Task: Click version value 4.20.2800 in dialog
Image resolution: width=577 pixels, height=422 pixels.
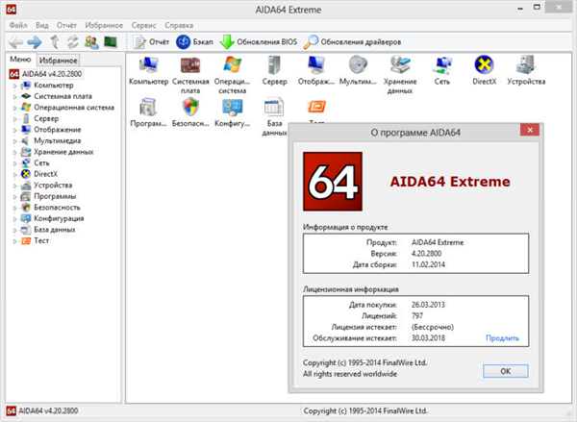Action: tap(426, 254)
